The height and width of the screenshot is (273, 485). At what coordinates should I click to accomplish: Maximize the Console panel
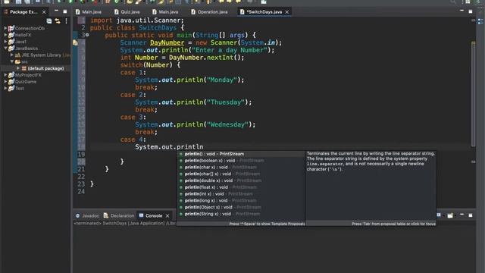471,215
